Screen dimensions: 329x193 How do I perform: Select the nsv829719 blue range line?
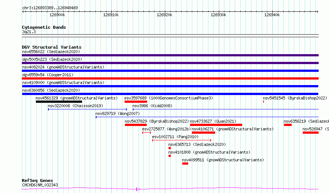207,117
